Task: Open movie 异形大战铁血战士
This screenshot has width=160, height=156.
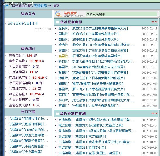Action: point(104,61)
